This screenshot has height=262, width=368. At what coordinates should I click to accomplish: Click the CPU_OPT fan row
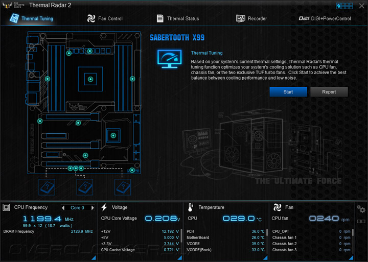[x=311, y=231]
